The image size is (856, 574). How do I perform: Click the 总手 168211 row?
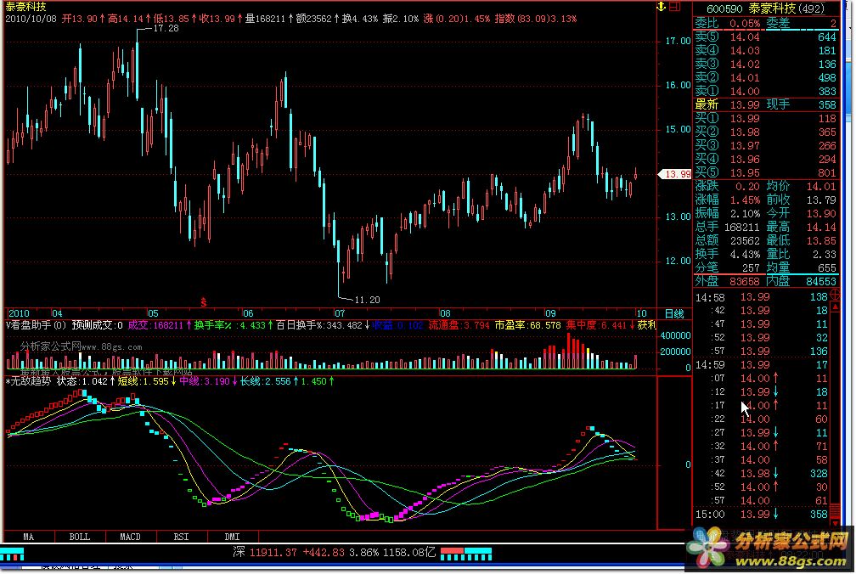point(728,227)
